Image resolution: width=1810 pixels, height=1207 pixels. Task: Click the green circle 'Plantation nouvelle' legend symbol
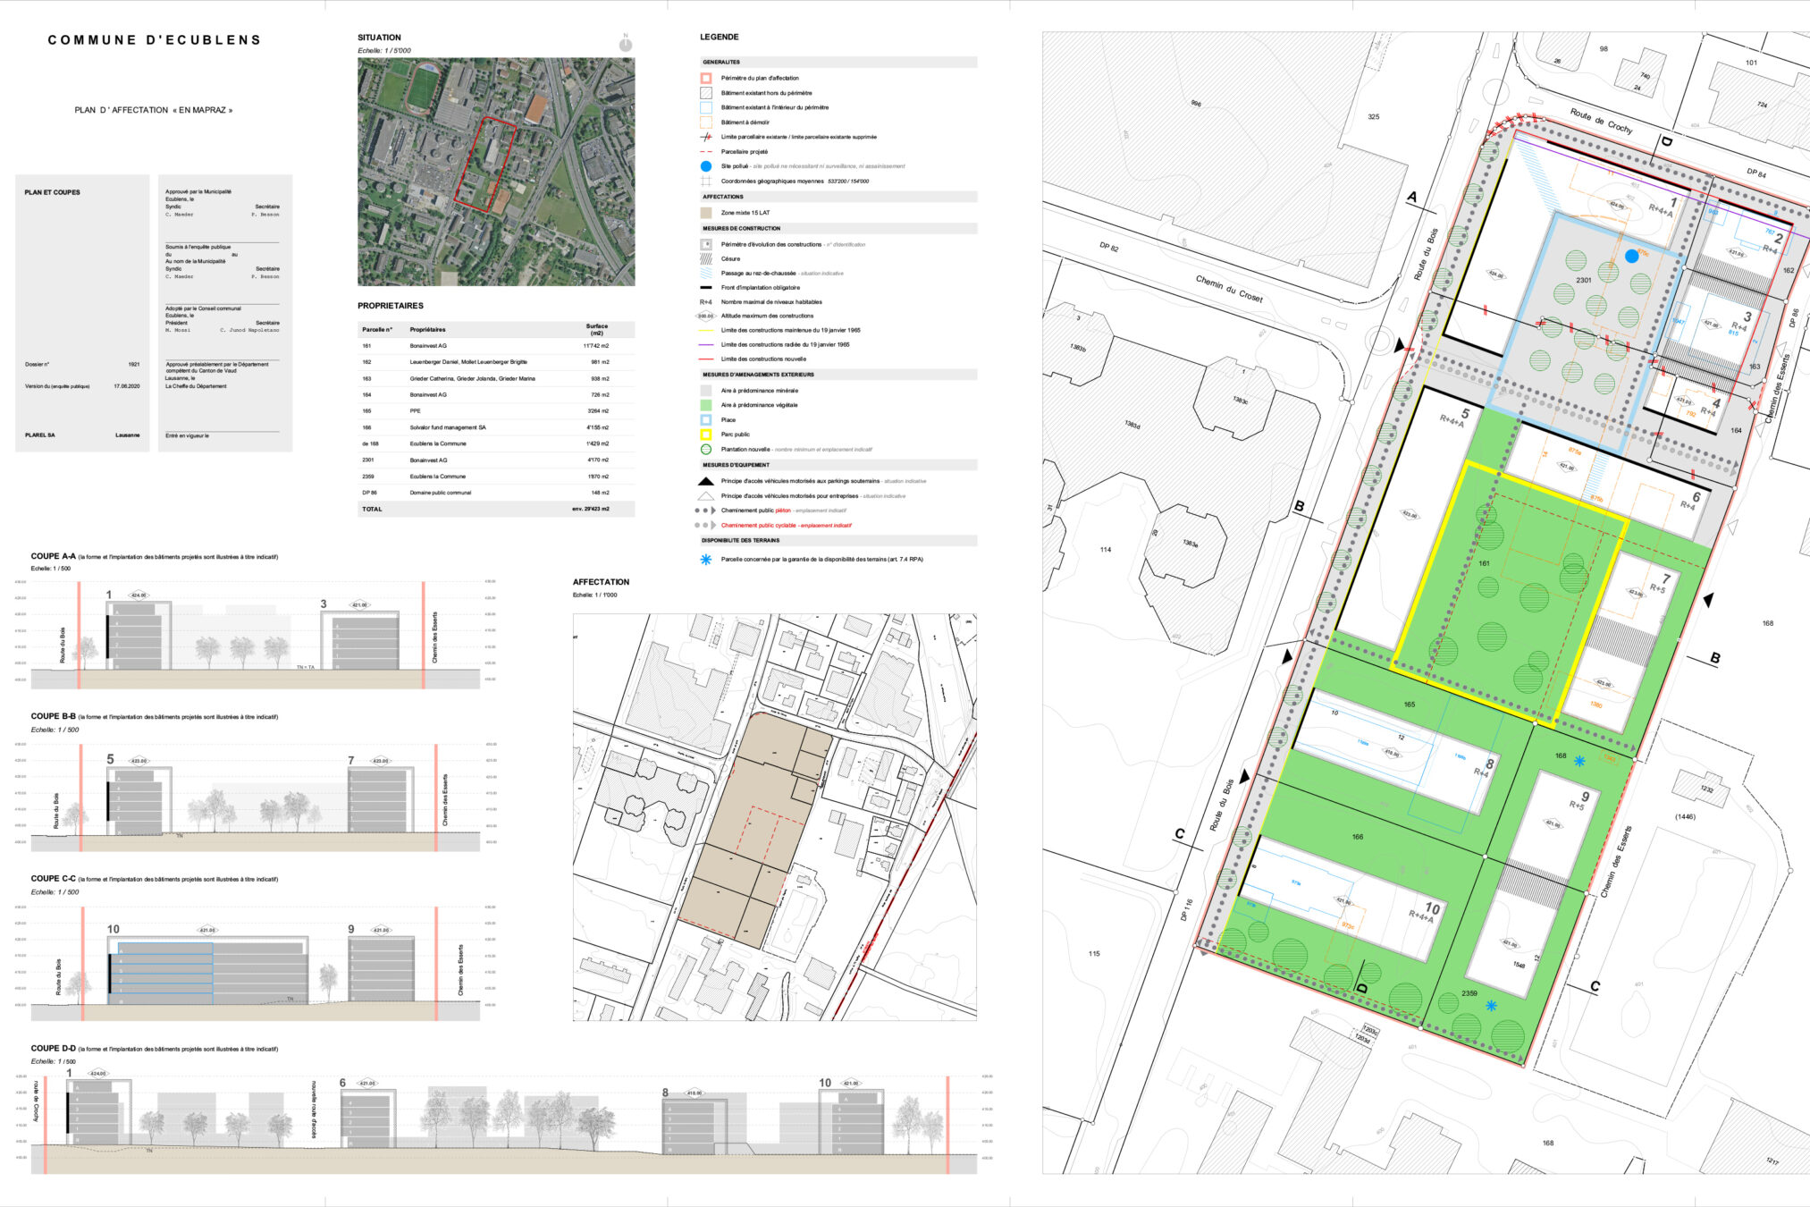705,449
